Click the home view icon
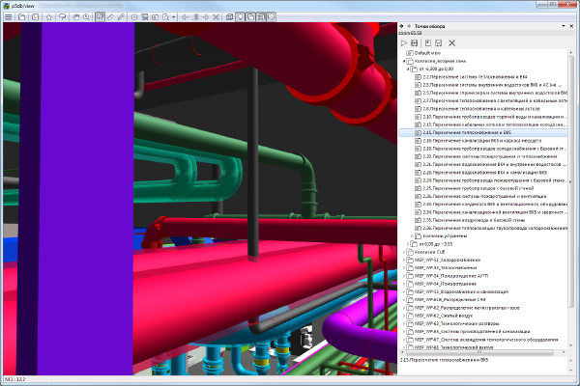Screen dimensions: 580x386 click(48, 16)
